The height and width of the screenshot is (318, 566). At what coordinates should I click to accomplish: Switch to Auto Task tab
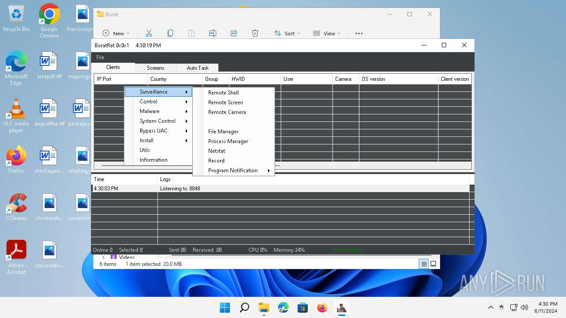coord(197,68)
